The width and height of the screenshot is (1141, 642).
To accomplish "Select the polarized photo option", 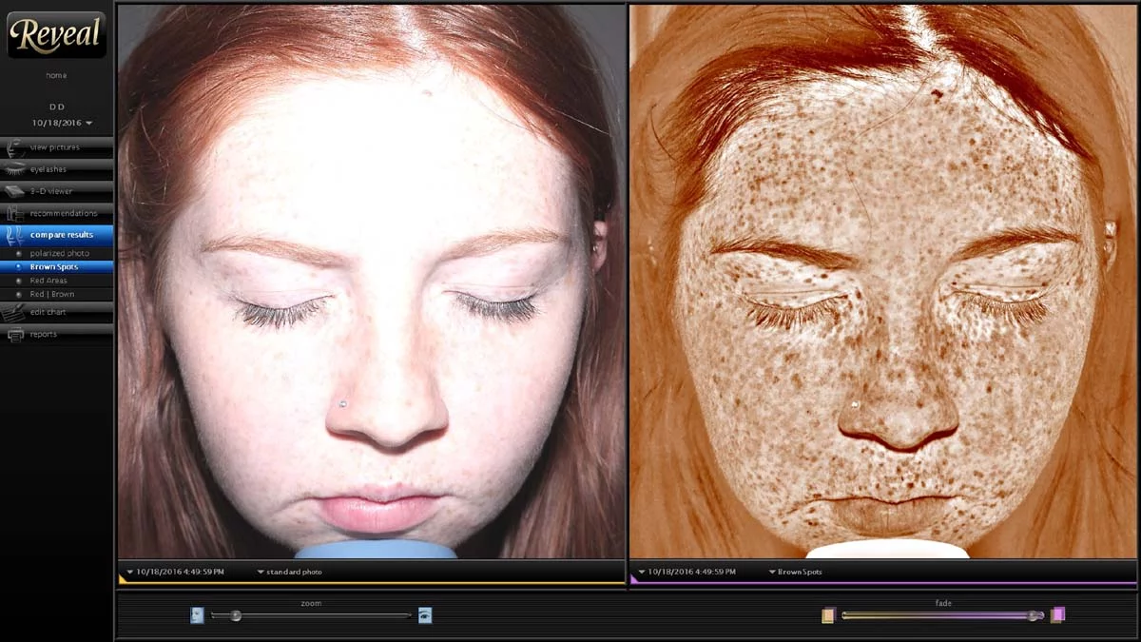I will point(59,253).
